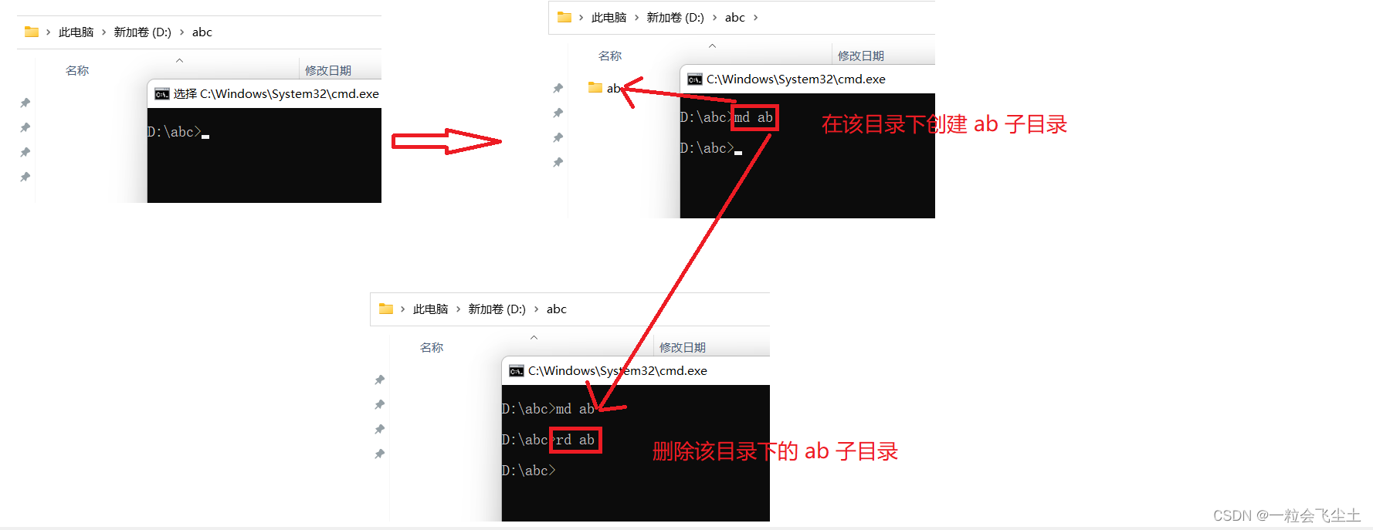Click sort arrow above columns in top-right window
Screen dimensions: 1373x530
[712, 46]
